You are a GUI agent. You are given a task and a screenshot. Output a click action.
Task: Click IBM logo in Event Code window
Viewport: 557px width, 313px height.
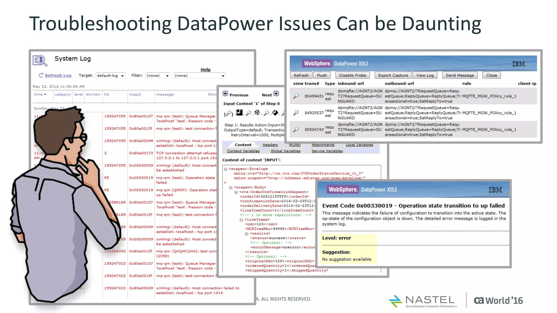click(x=496, y=190)
